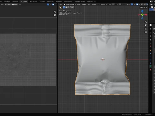
Task: Click the blue Z axis on navigation gizmo
Action: pyautogui.click(x=142, y=11)
